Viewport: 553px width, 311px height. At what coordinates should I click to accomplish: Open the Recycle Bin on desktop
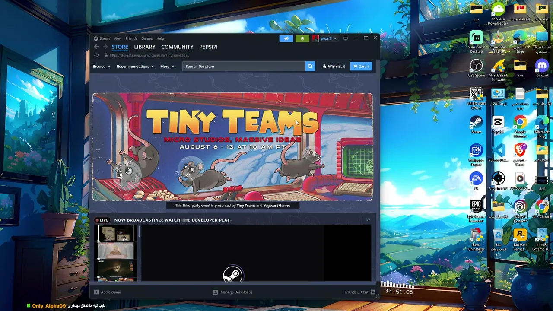pos(498,240)
